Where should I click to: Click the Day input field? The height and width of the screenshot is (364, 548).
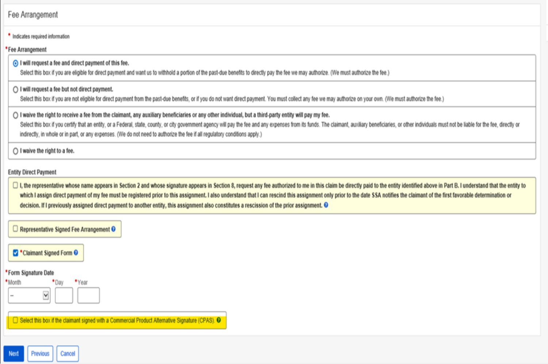[64, 295]
